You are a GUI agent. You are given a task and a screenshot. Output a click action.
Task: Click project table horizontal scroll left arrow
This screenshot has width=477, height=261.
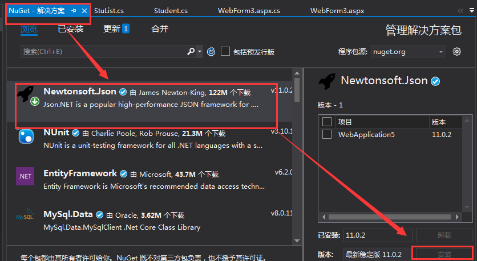pos(324,217)
